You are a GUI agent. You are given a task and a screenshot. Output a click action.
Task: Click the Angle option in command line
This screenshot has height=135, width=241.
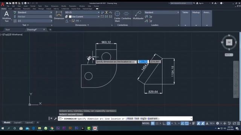[x=143, y=118]
